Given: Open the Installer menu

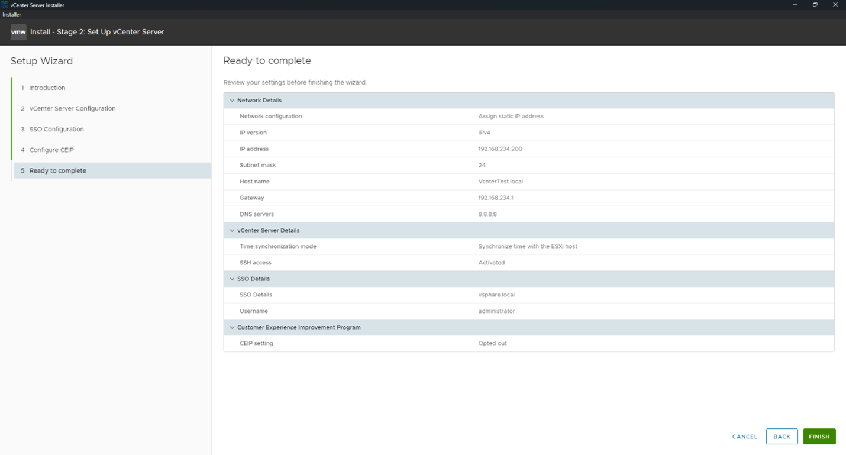Looking at the screenshot, I should click(x=11, y=14).
